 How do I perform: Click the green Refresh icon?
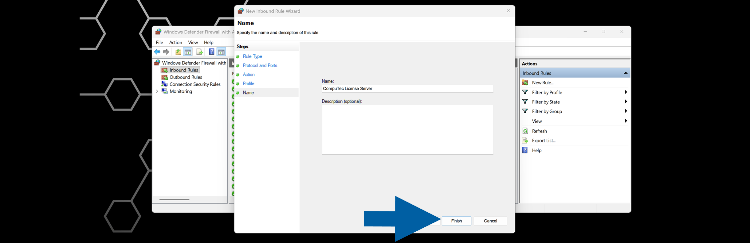click(x=525, y=131)
